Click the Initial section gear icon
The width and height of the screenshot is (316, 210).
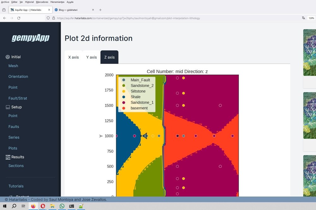[8, 57]
